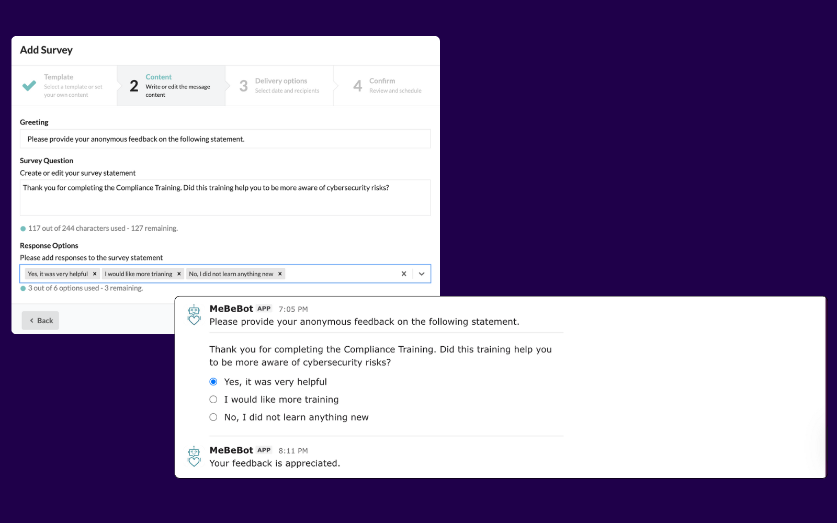Clear all response options in the selector
The height and width of the screenshot is (523, 837).
pos(404,274)
